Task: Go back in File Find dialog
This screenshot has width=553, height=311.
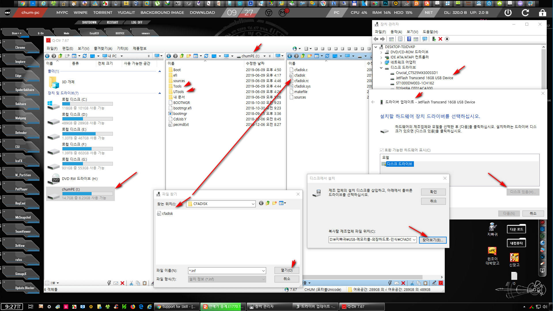Action: [261, 203]
